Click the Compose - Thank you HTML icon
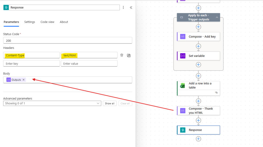 [x=183, y=111]
